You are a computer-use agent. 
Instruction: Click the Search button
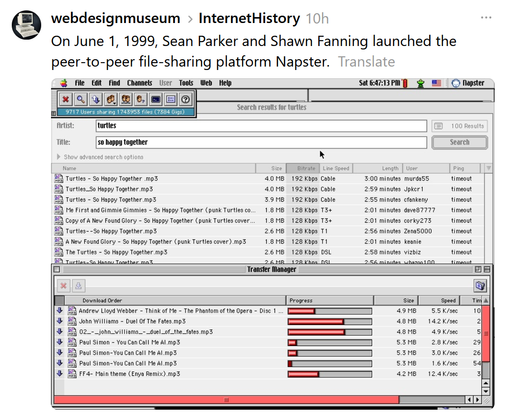(459, 142)
